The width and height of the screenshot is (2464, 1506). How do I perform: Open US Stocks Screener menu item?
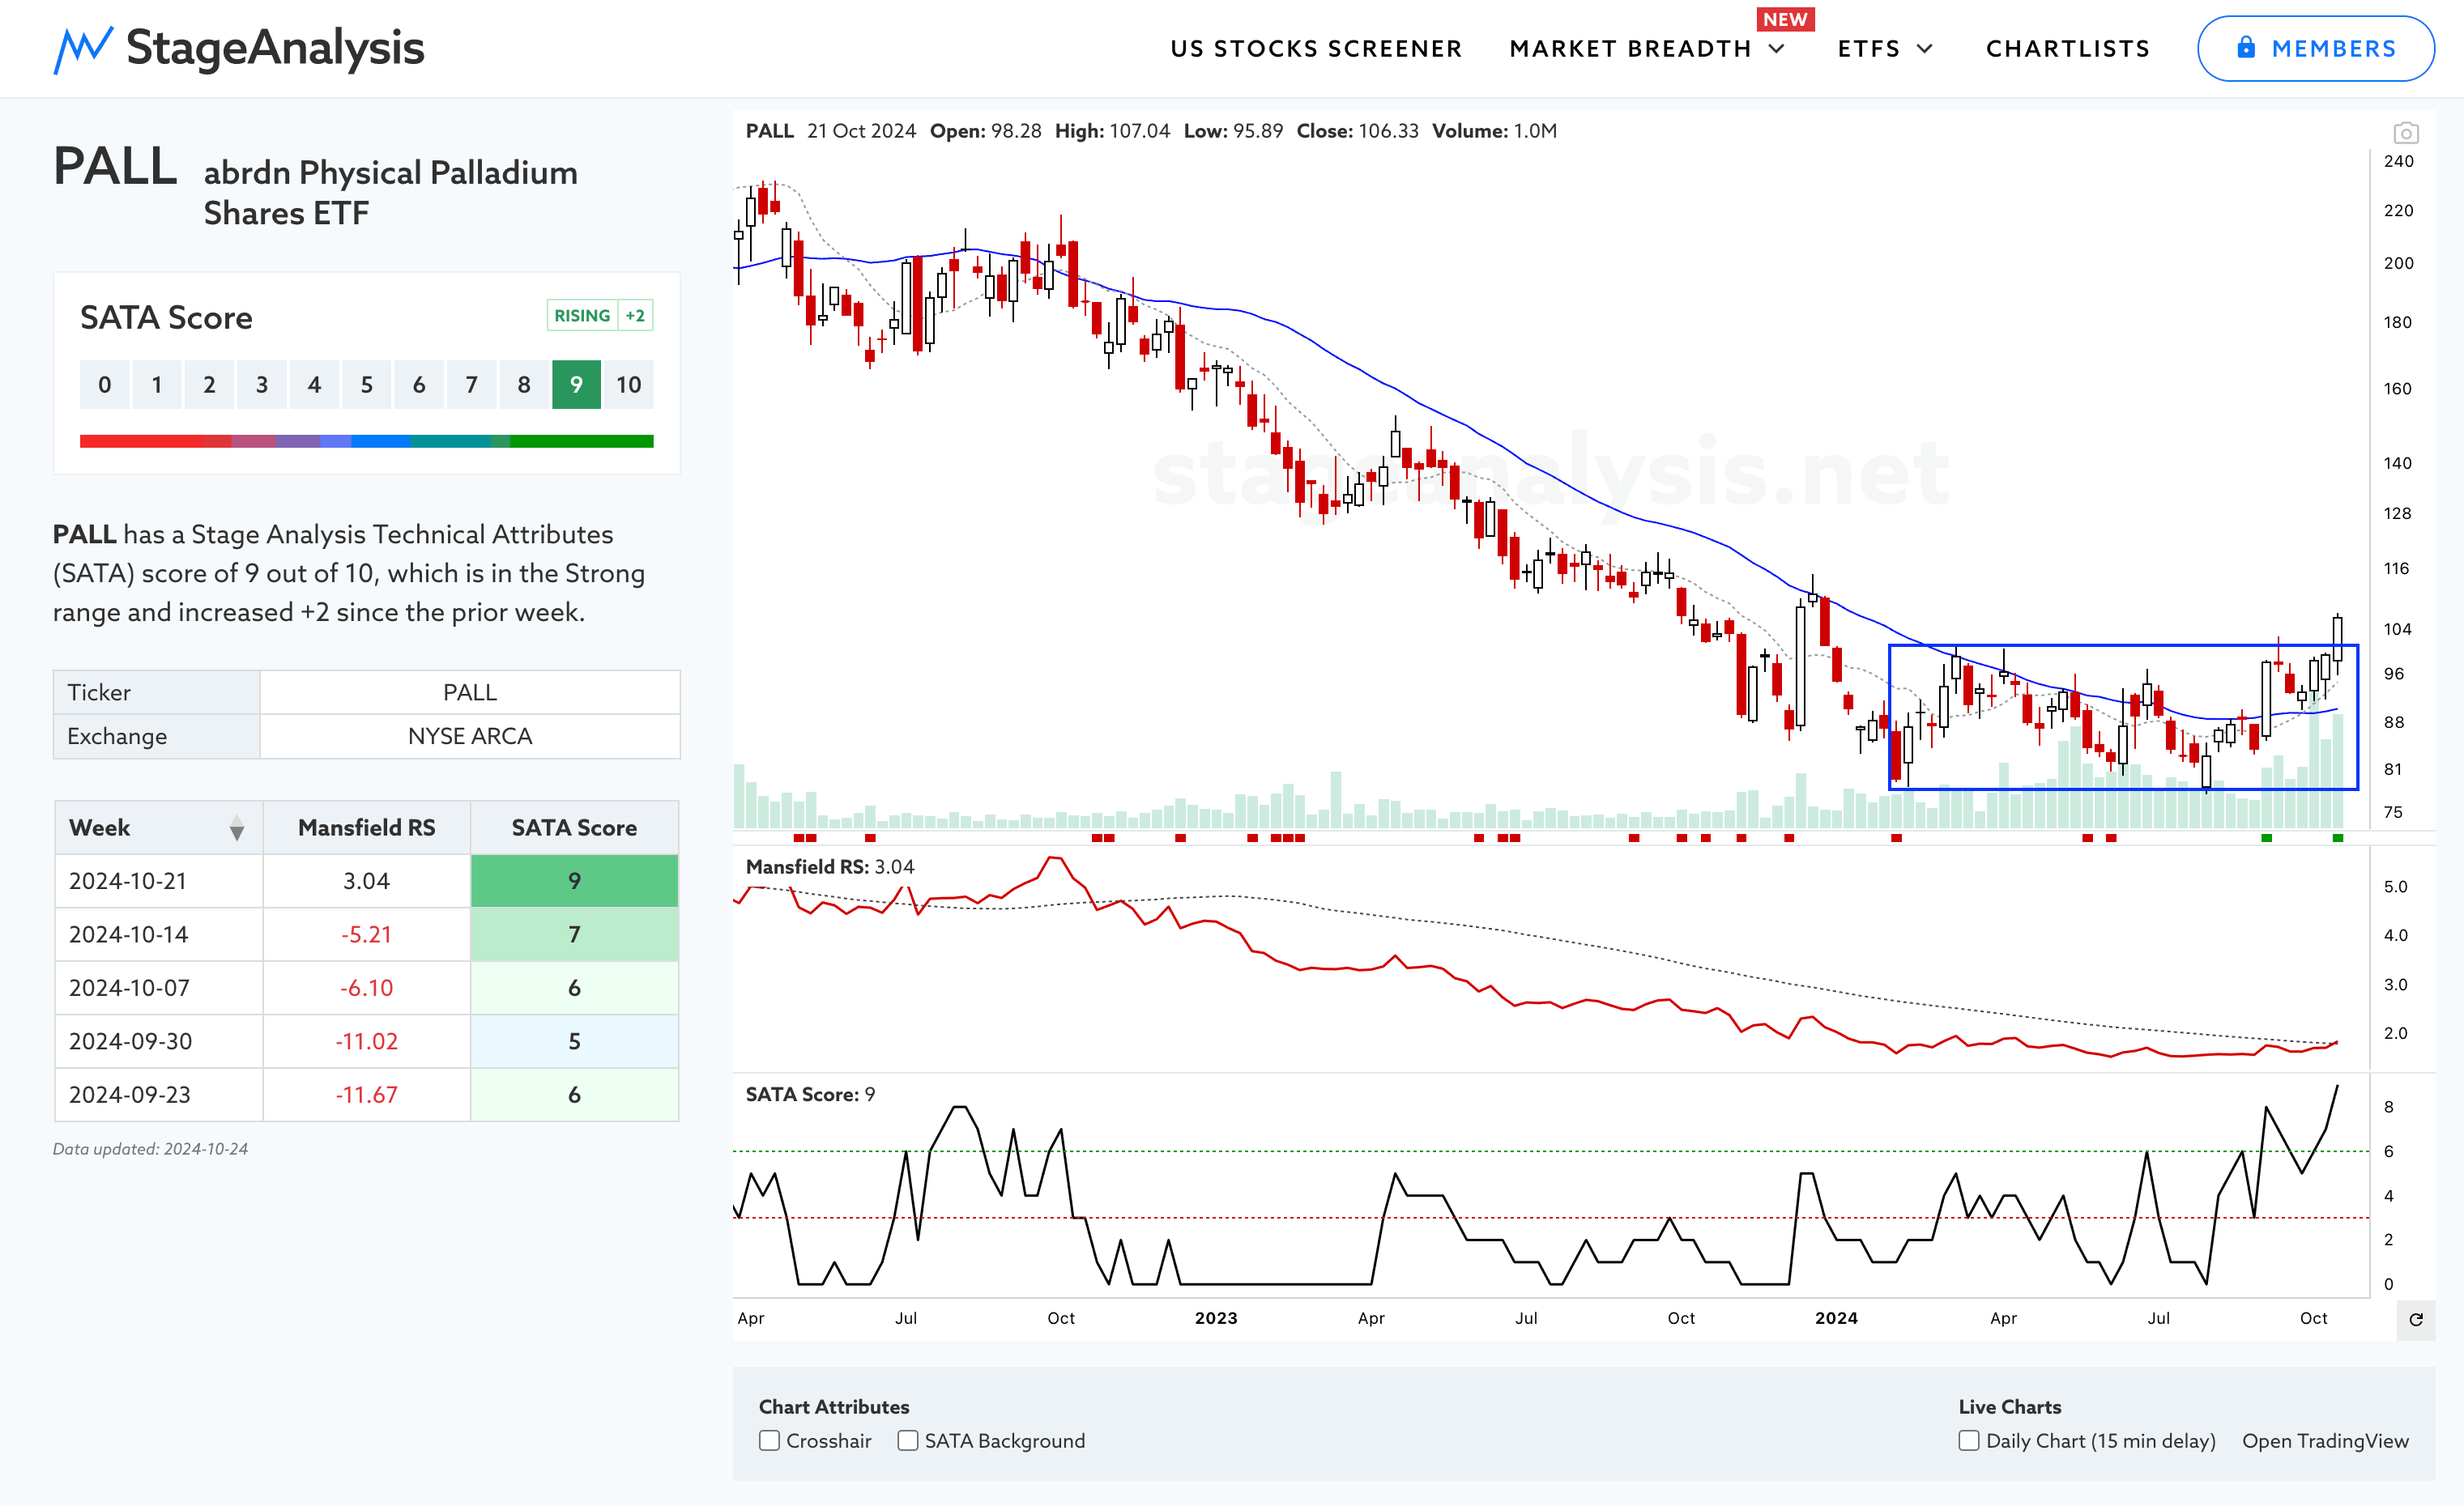pos(1316,49)
